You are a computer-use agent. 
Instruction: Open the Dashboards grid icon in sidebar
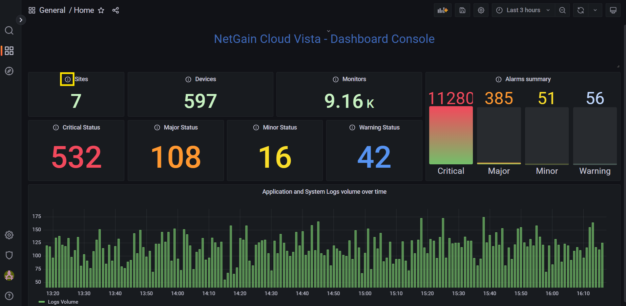9,51
